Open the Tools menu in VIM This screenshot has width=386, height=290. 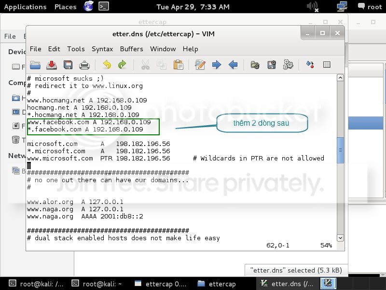click(x=76, y=49)
